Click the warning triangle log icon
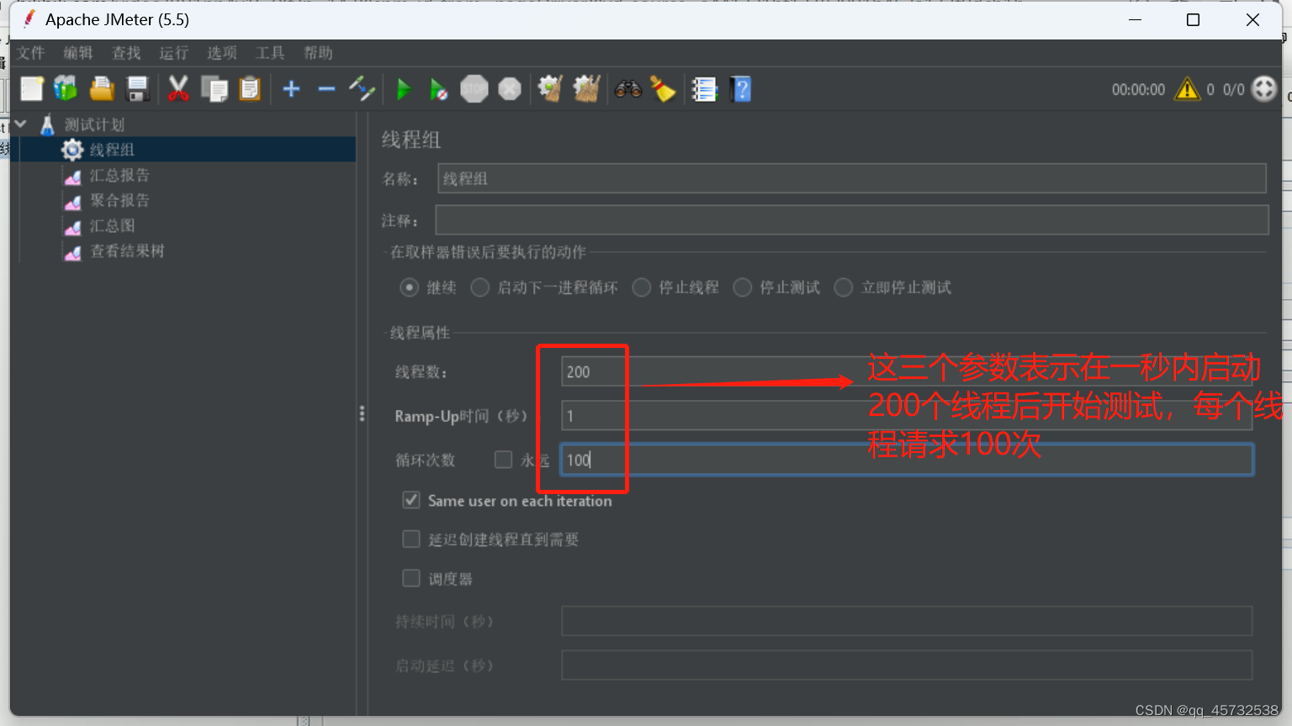The image size is (1292, 726). 1187,88
